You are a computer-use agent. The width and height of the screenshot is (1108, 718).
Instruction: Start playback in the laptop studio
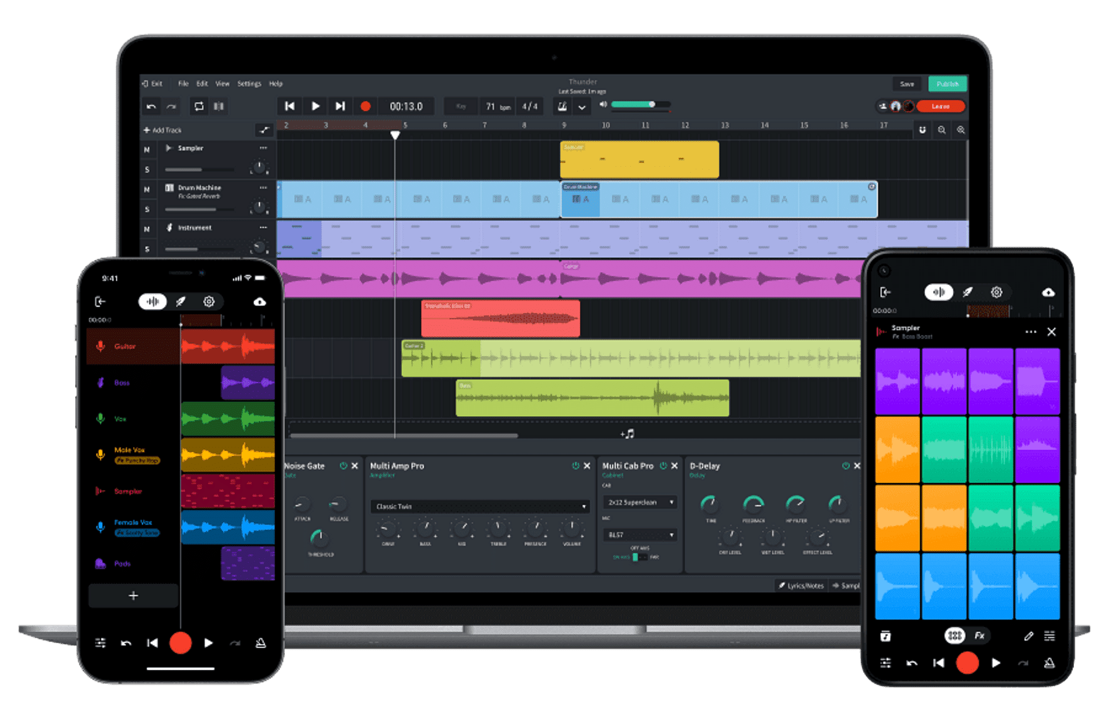(x=315, y=106)
